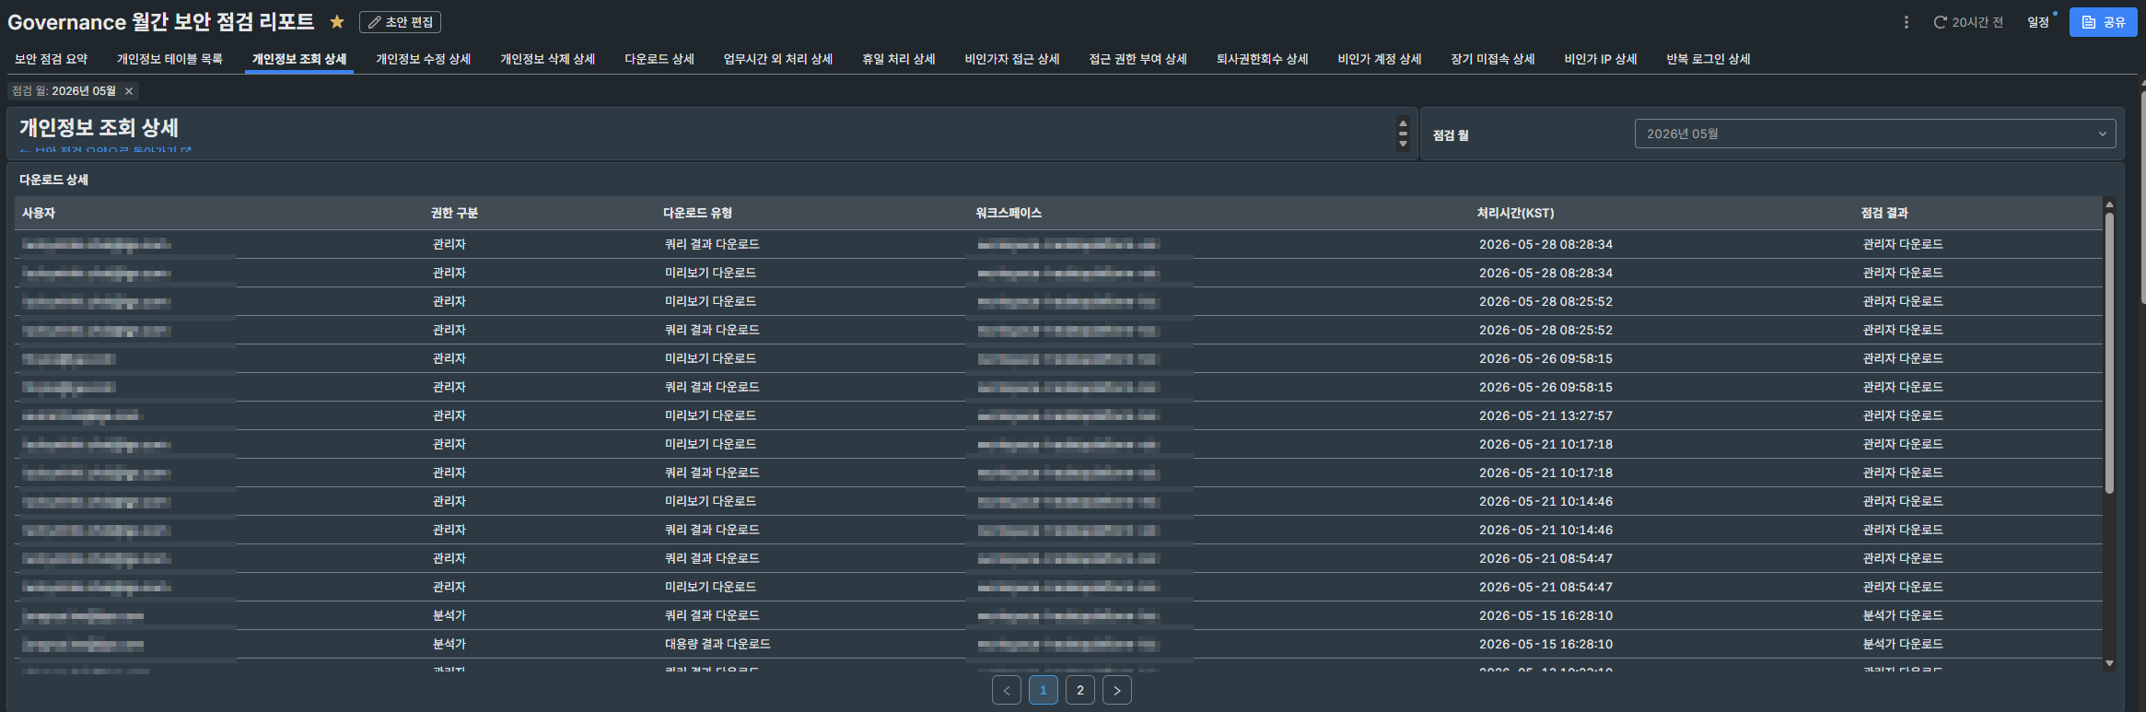Click the back-to-summary link under the heading
The height and width of the screenshot is (712, 2146).
coord(105,150)
